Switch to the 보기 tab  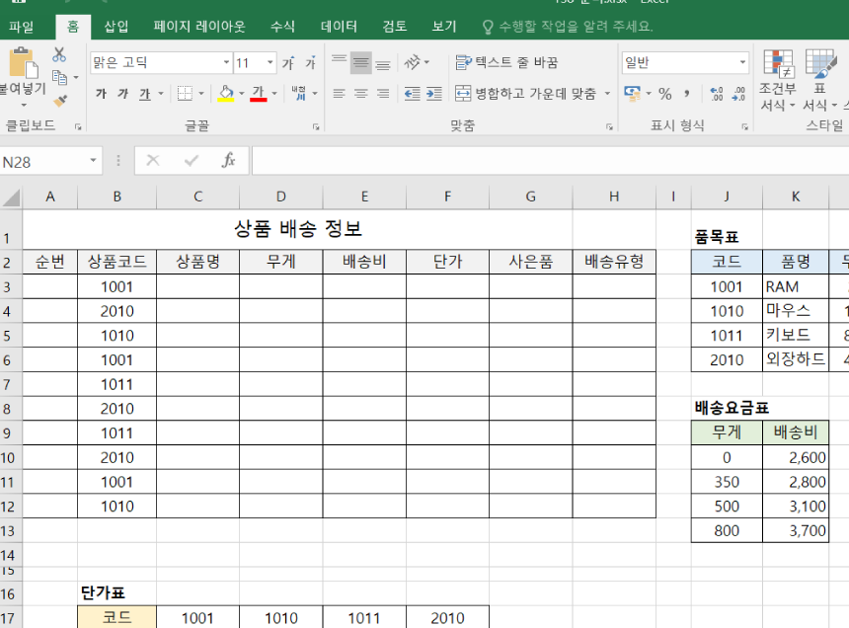tap(444, 27)
